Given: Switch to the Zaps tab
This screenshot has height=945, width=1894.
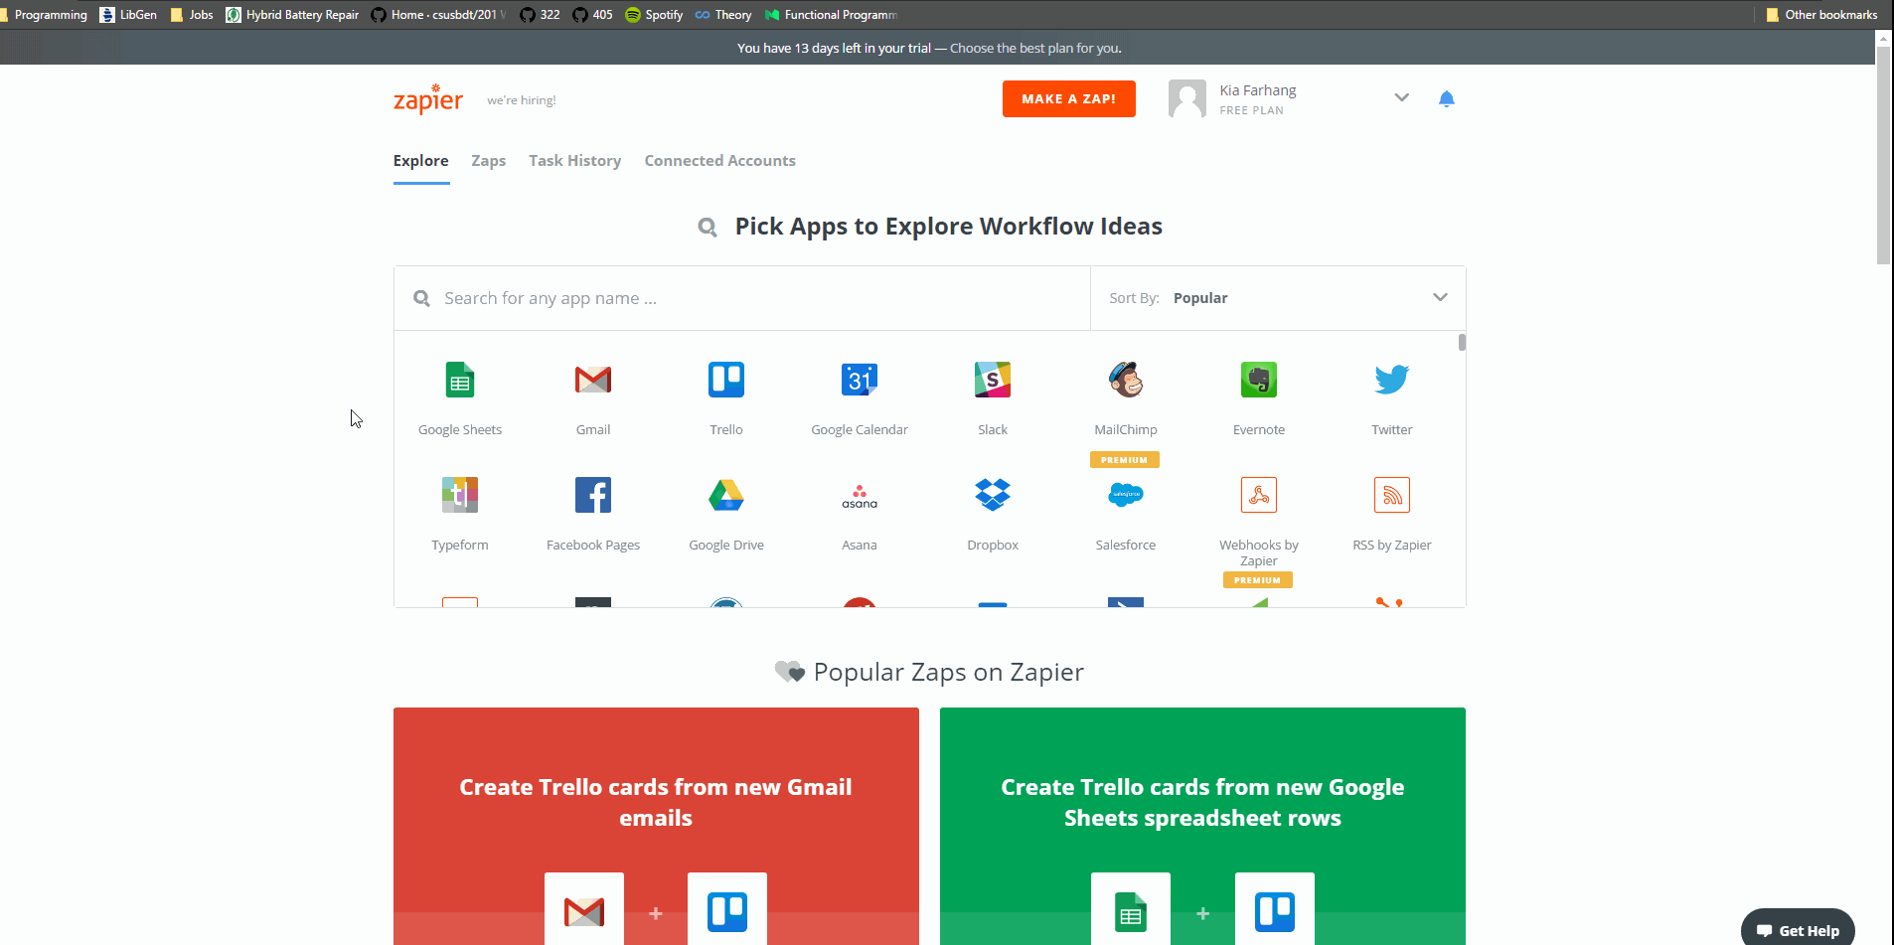Looking at the screenshot, I should click(x=489, y=161).
